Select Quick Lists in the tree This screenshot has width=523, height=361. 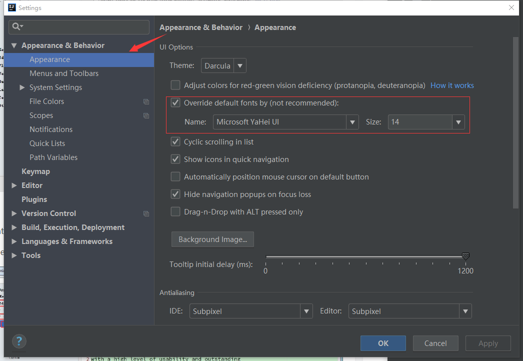(47, 143)
